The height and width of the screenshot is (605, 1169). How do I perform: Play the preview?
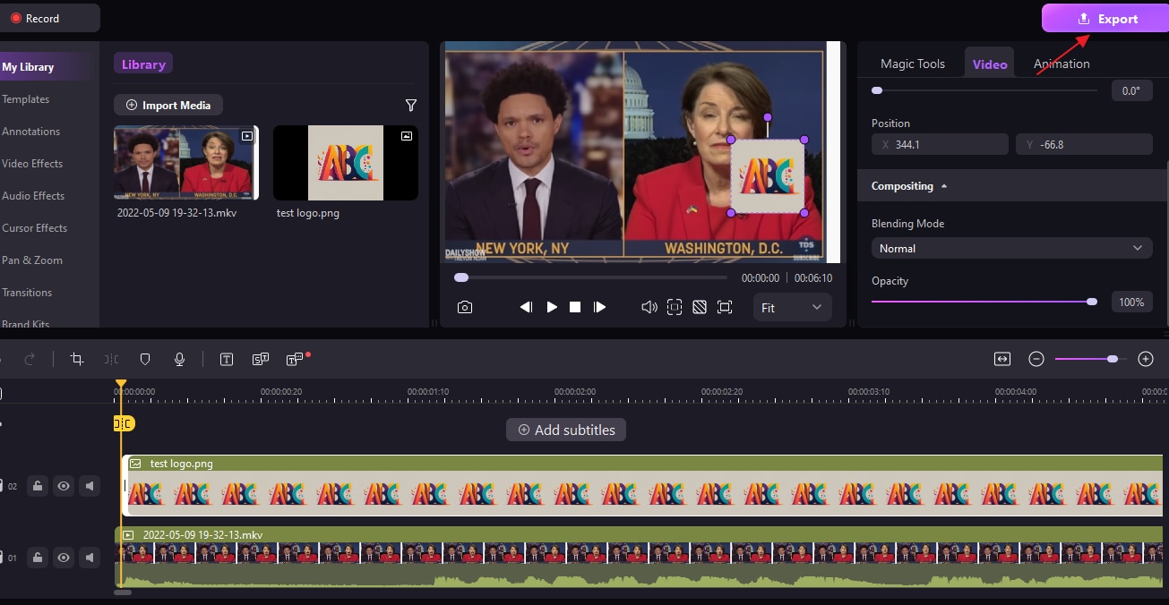click(552, 307)
